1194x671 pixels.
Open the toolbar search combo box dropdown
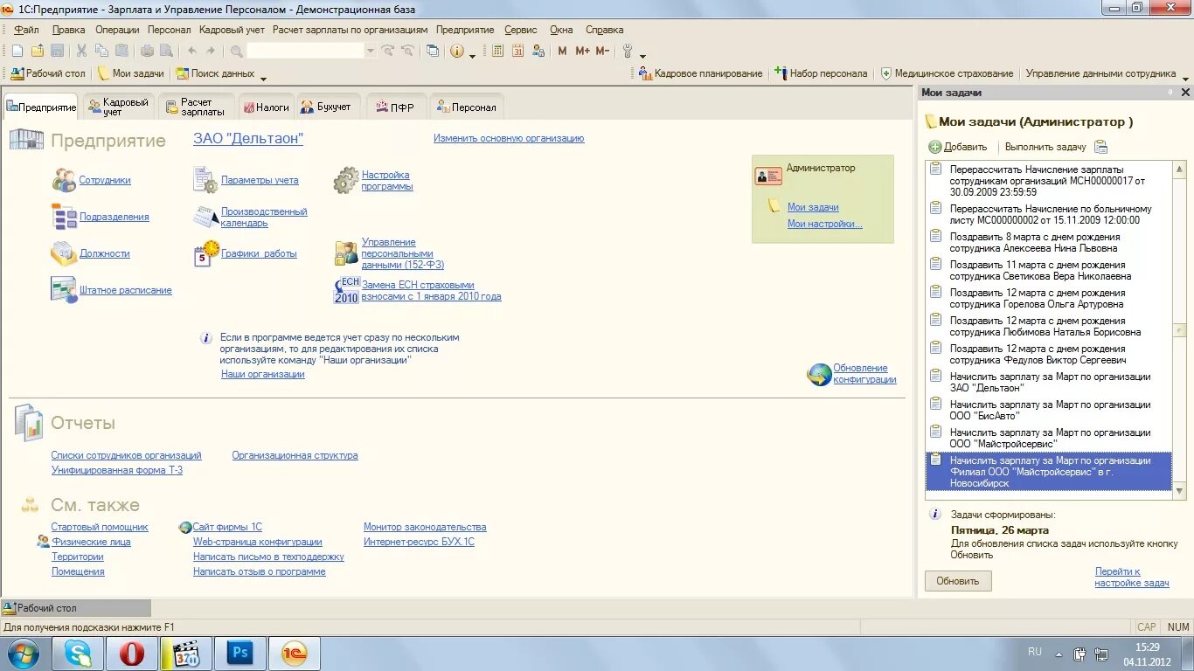(370, 50)
